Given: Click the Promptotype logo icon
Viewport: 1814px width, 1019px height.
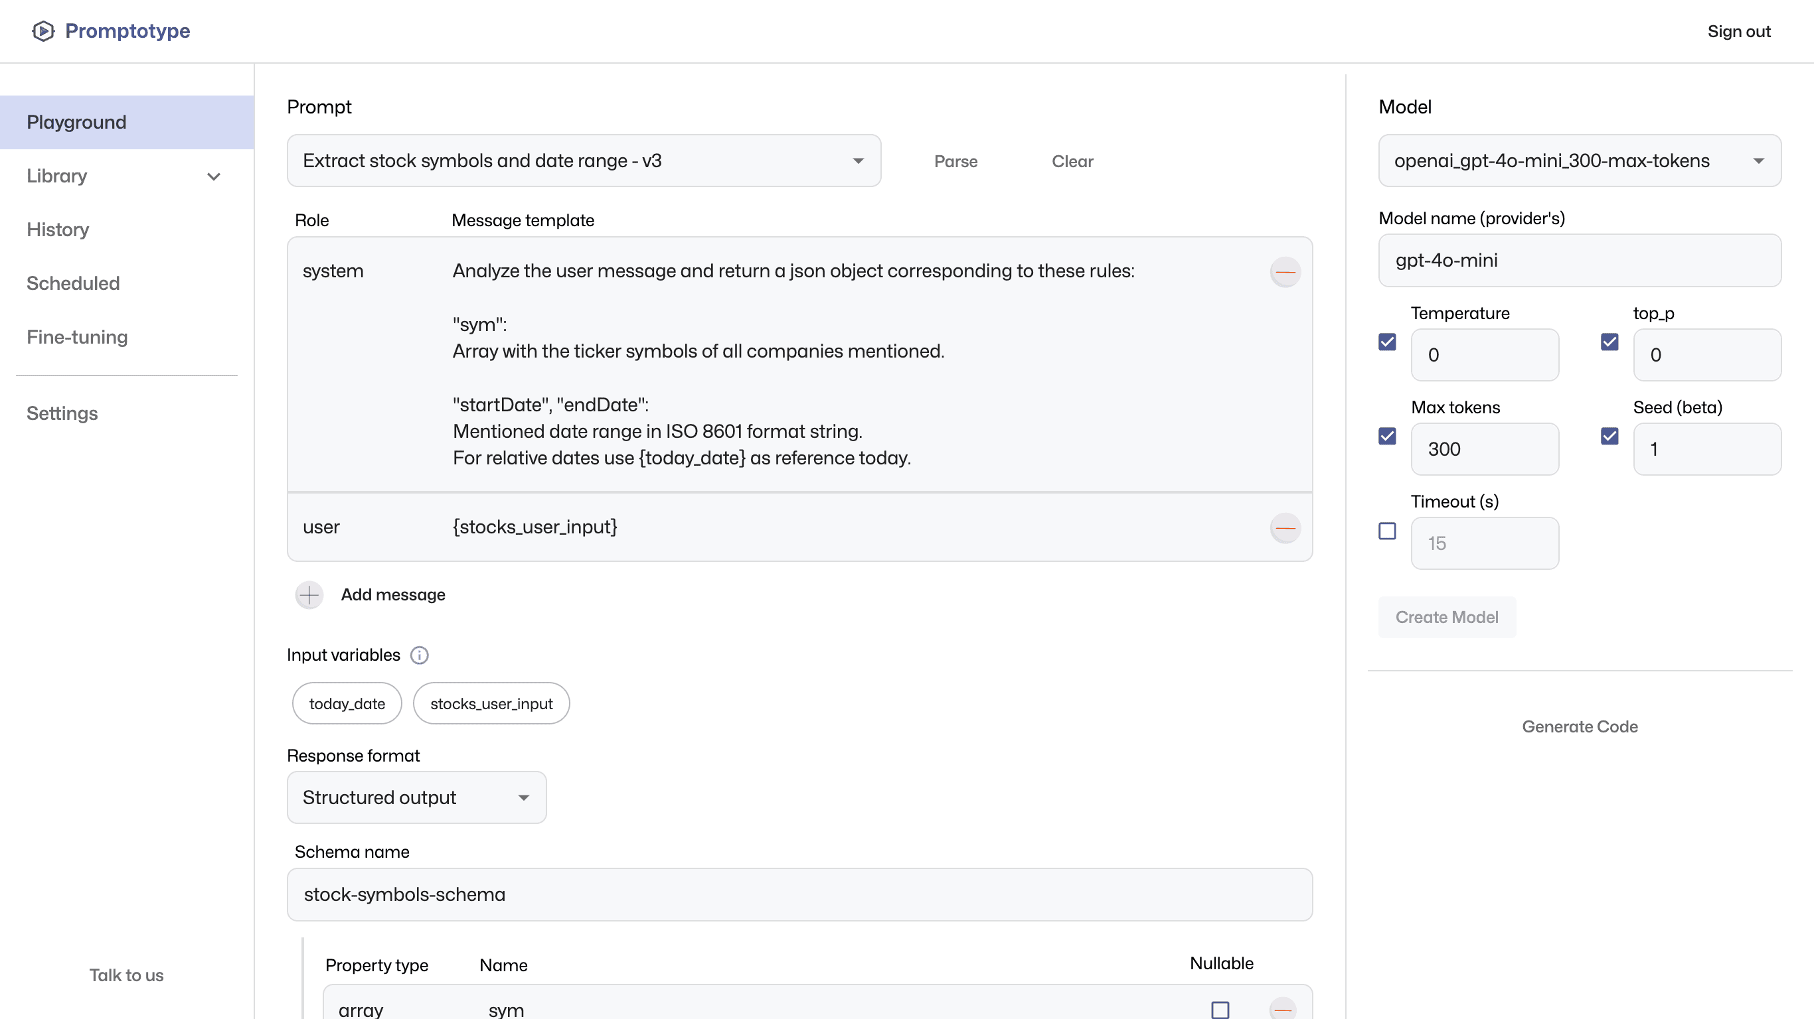Looking at the screenshot, I should point(43,31).
